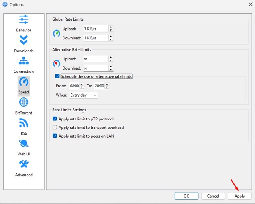Click the Apply button
The width and height of the screenshot is (255, 204).
click(x=239, y=196)
